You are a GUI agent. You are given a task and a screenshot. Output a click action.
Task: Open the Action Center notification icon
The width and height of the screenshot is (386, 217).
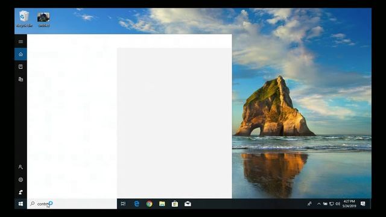click(x=363, y=204)
